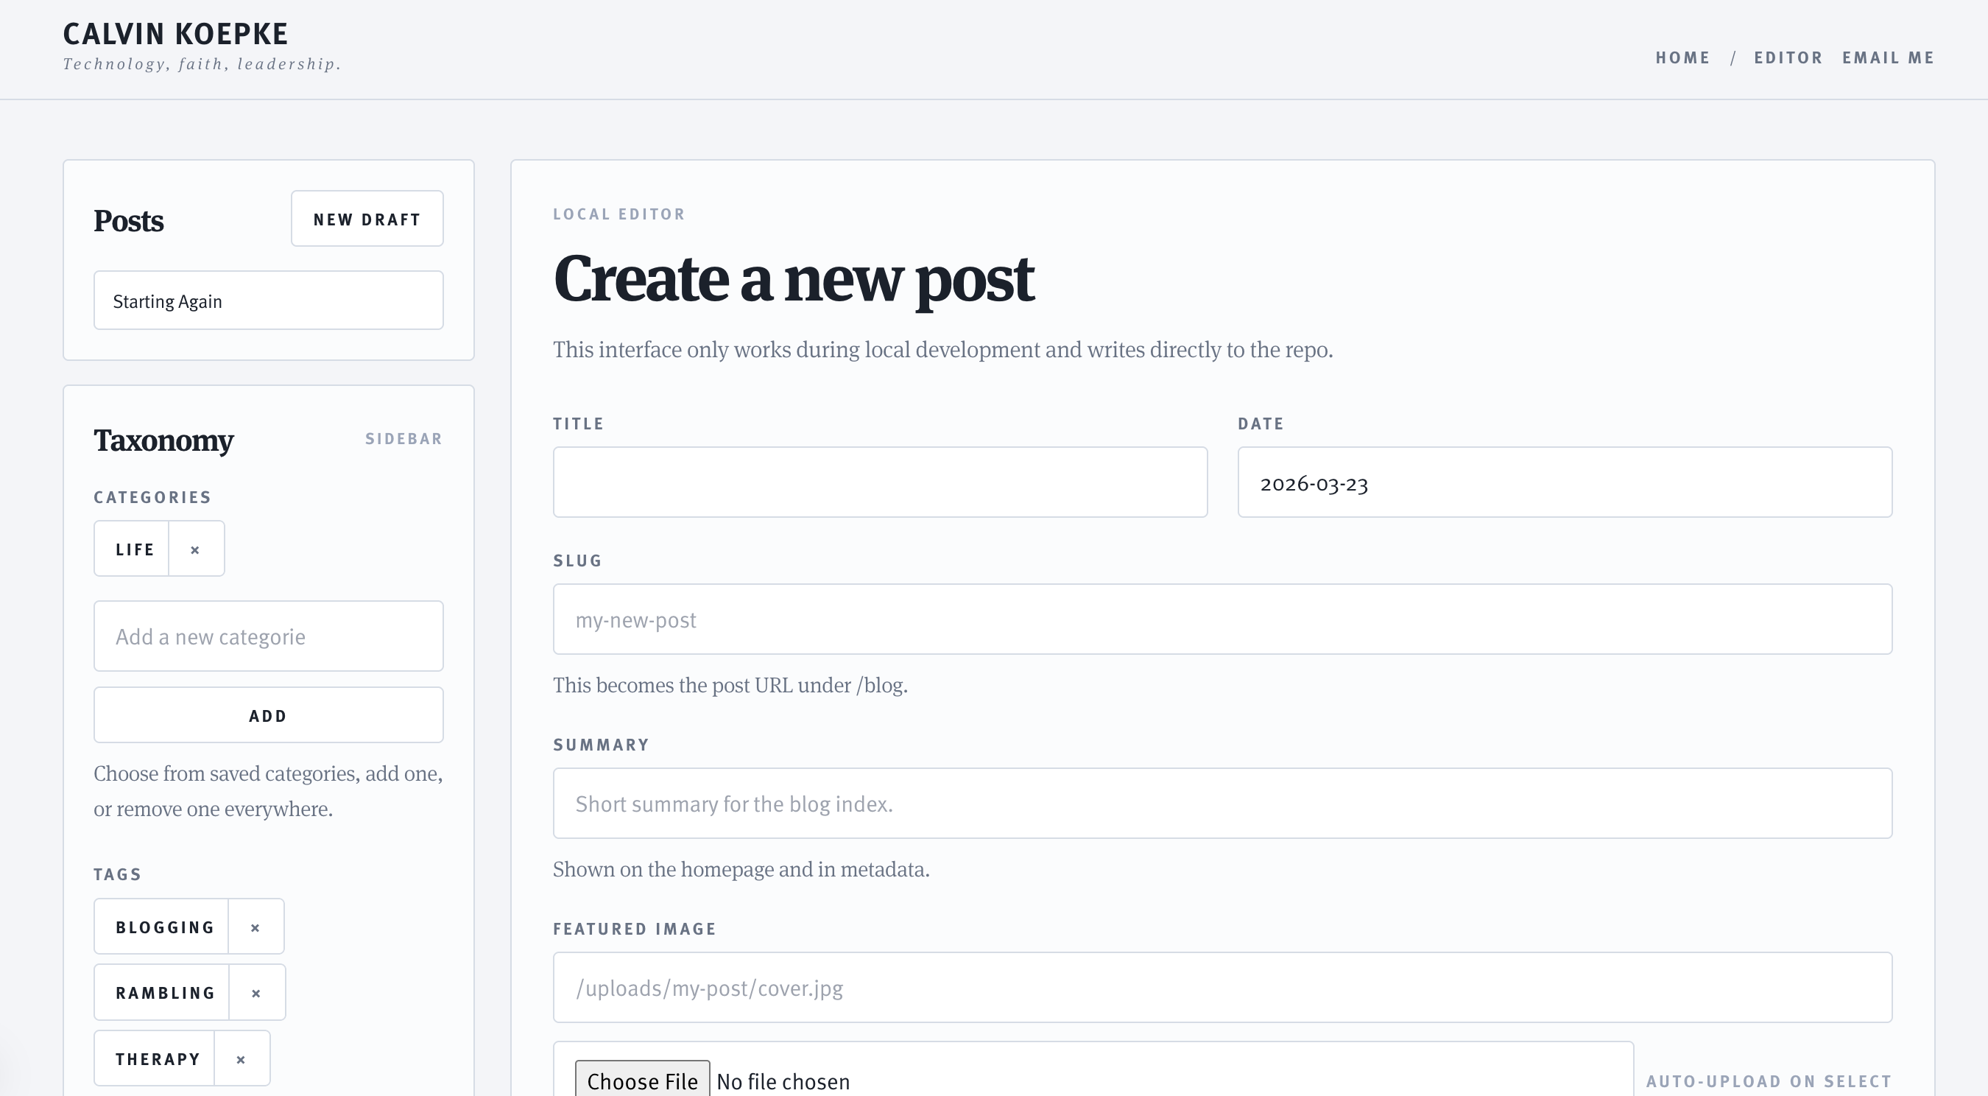This screenshot has height=1096, width=1988.
Task: Remove the BLOGGING tag
Action: (x=255, y=926)
